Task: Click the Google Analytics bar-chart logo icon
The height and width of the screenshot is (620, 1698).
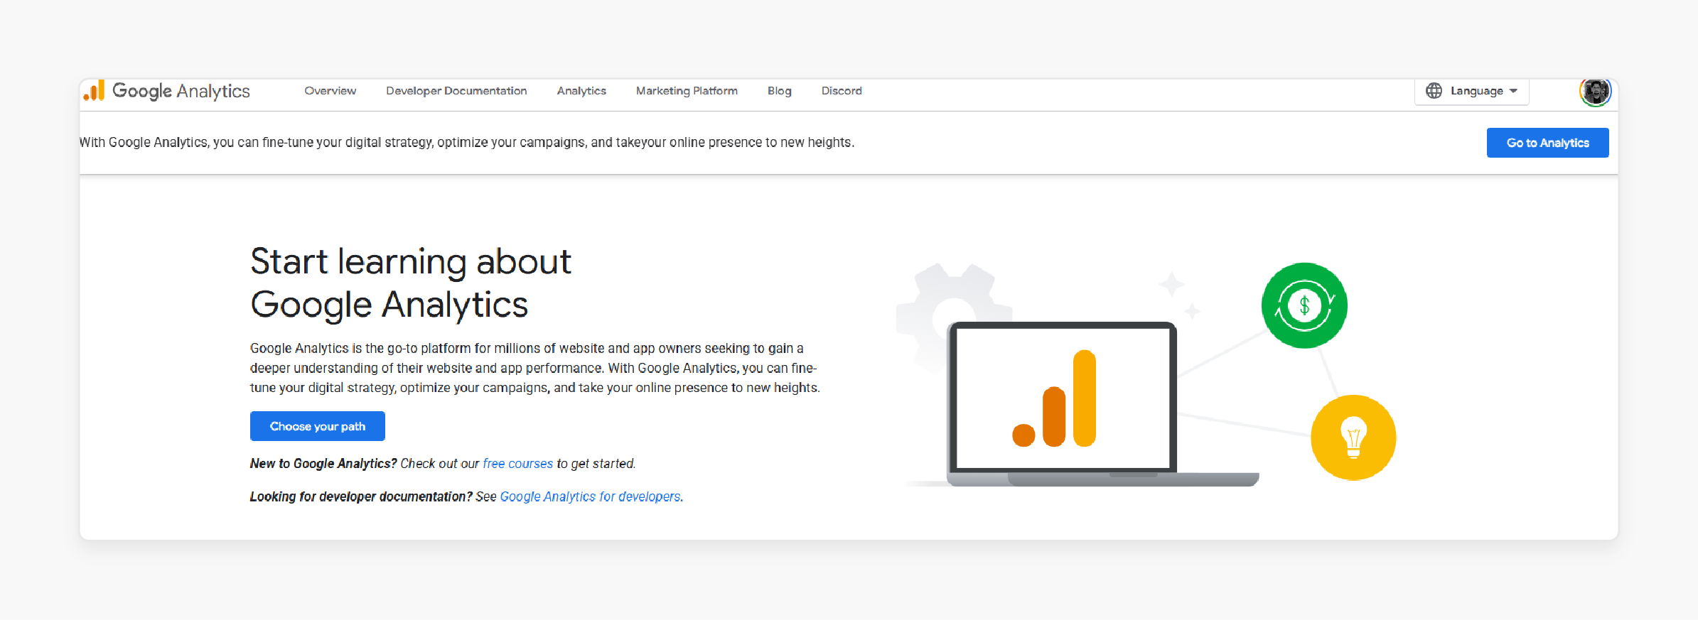Action: (94, 90)
